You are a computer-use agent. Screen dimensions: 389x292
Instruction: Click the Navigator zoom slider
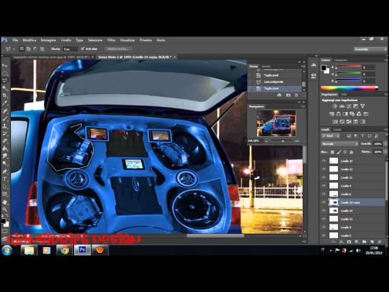tap(283, 141)
